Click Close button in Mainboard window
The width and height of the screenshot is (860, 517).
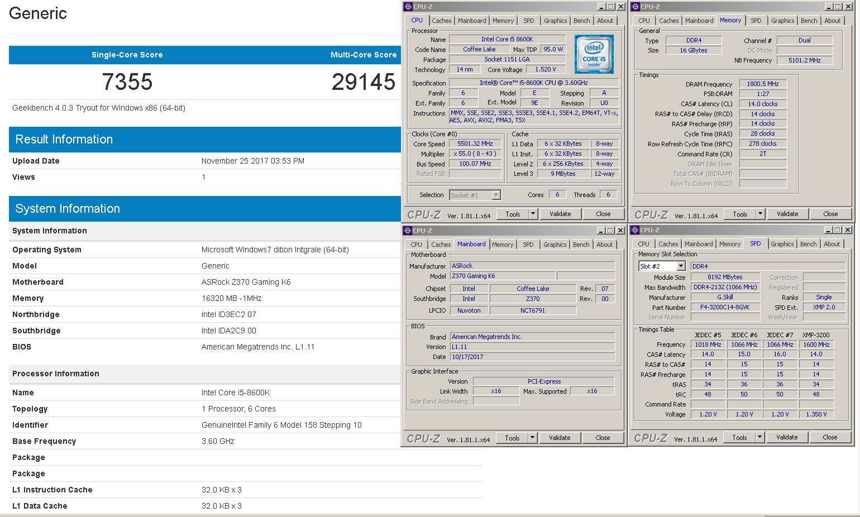[603, 438]
